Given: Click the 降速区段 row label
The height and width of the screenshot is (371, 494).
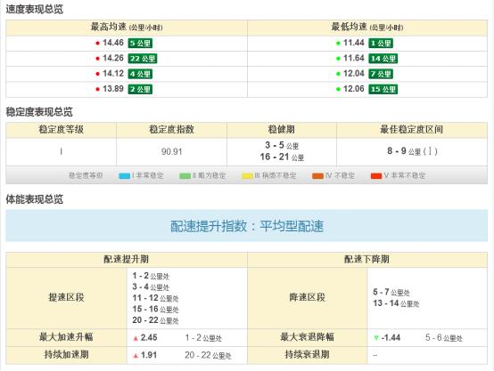Looking at the screenshot, I should [x=307, y=297].
